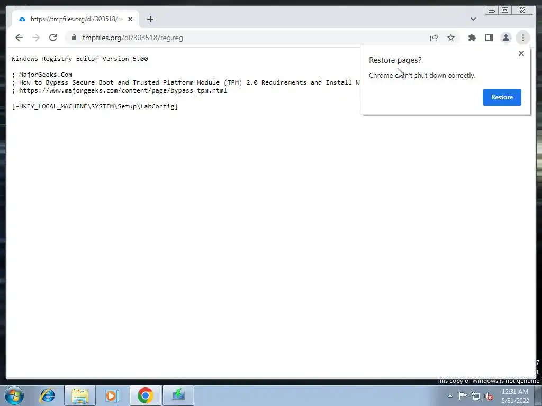Go back to the previous page
Viewport: 542px width, 406px height.
[x=19, y=38]
